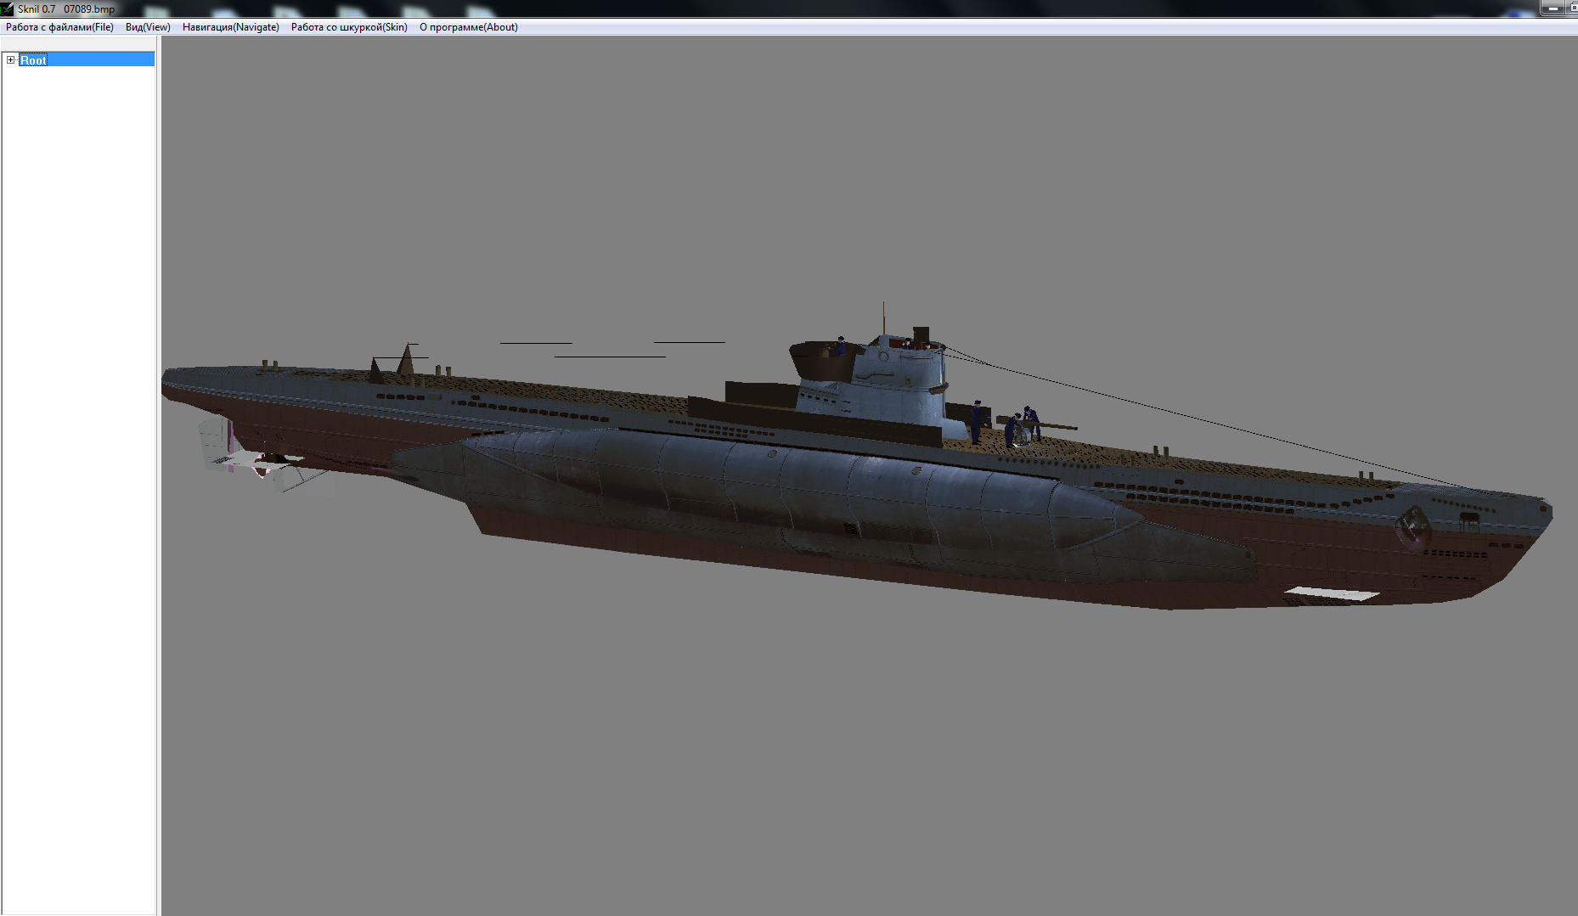
Task: Open the Работа с файлами (File) menu
Action: click(59, 27)
